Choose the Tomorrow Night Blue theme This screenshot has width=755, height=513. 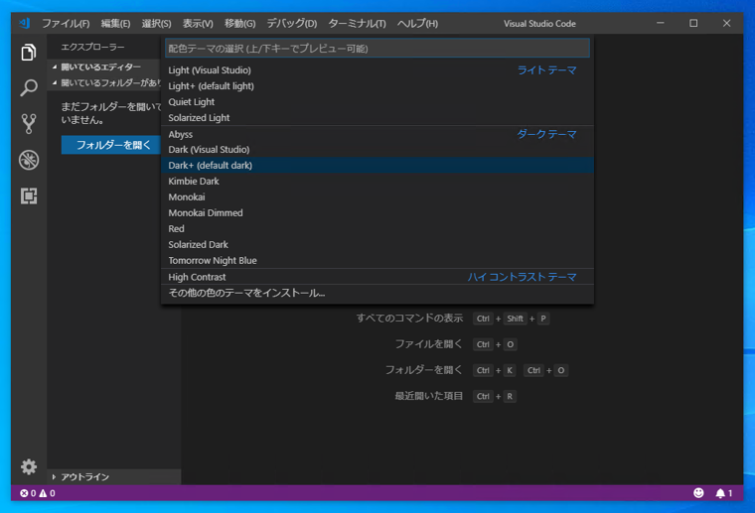pos(377,261)
